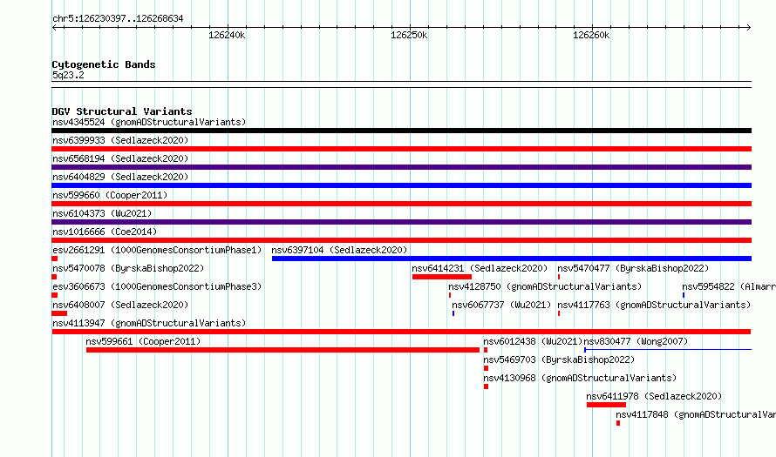Viewport: 776px width, 457px height.
Task: Click the small red nsv6012438 marker
Action: (x=486, y=350)
